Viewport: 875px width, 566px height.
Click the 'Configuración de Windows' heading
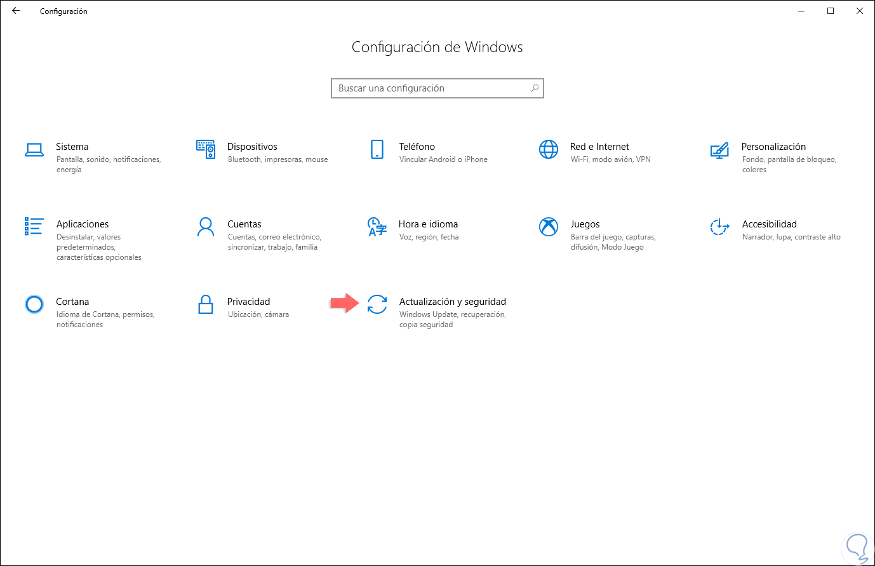pyautogui.click(x=437, y=47)
